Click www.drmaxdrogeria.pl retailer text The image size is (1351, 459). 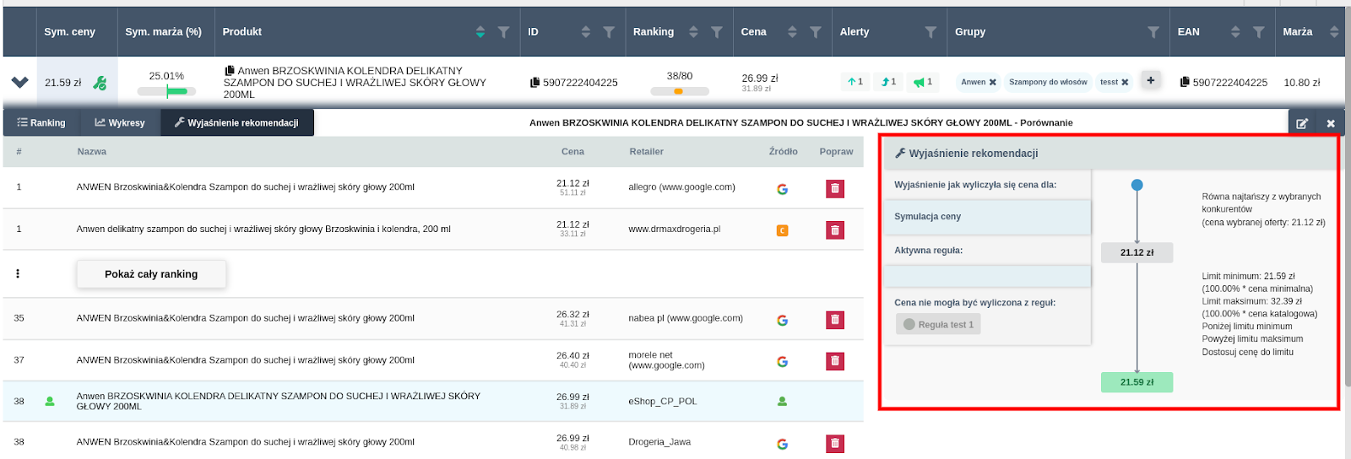[674, 229]
